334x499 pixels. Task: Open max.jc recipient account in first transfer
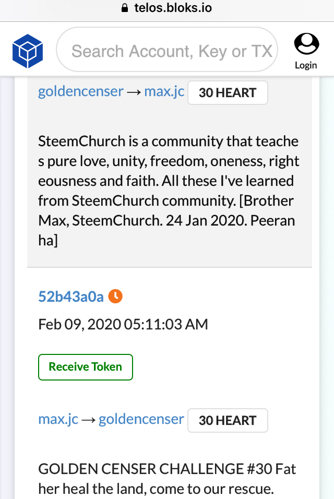164,92
